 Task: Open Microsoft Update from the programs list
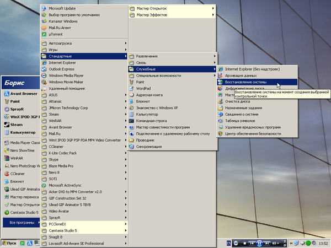point(84,8)
